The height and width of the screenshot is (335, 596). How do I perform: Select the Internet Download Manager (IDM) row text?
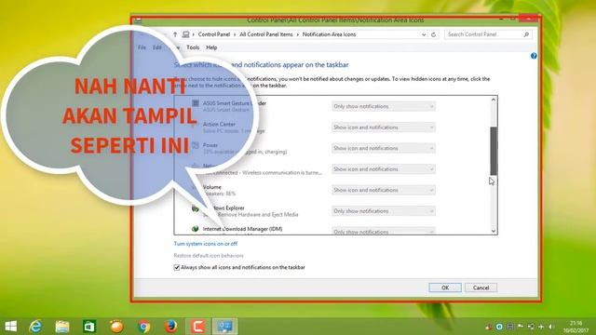(242, 229)
